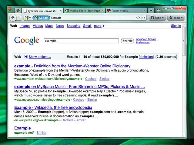Image resolution: width=194 pixels, height=145 pixels.
Task: Click the Google site identity badge
Action: (x=41, y=18)
